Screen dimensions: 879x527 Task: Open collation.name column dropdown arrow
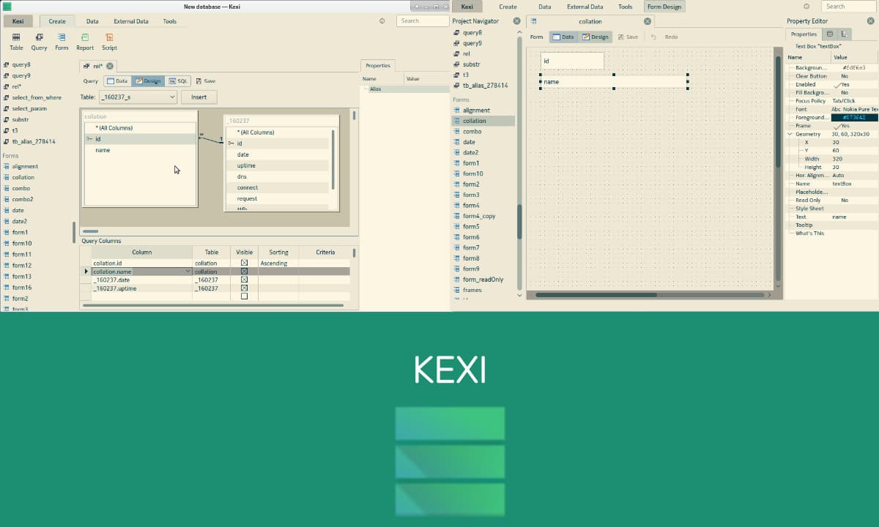[x=188, y=272]
